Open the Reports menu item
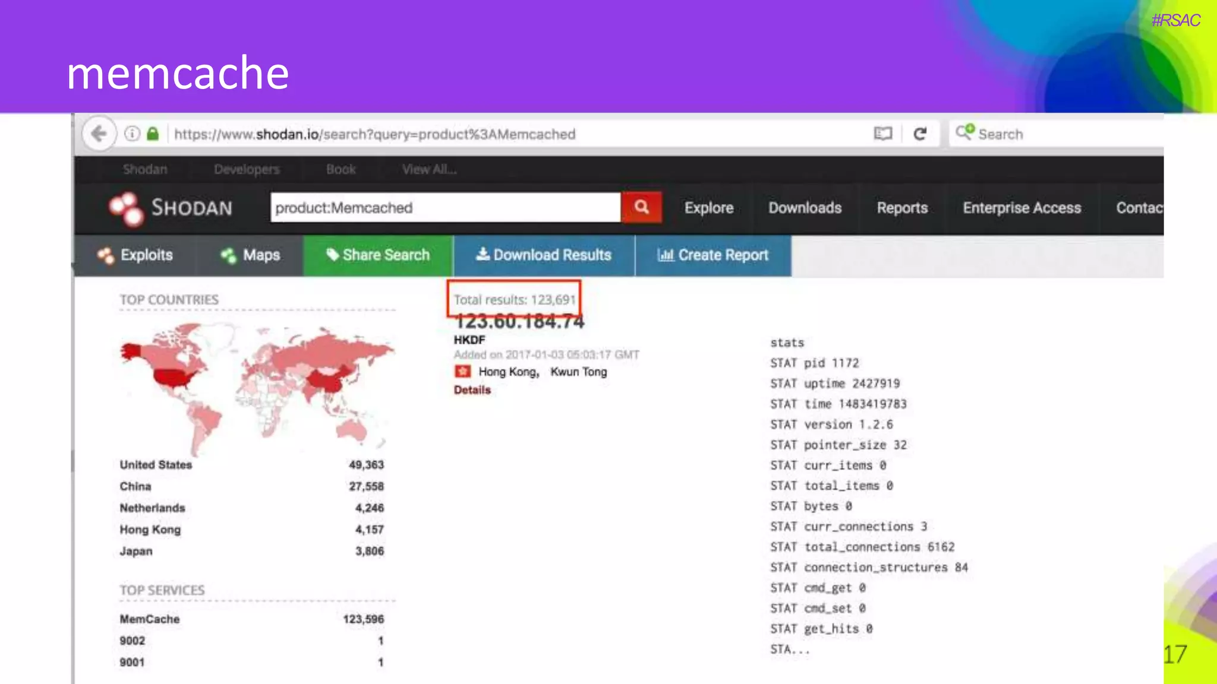 (902, 208)
